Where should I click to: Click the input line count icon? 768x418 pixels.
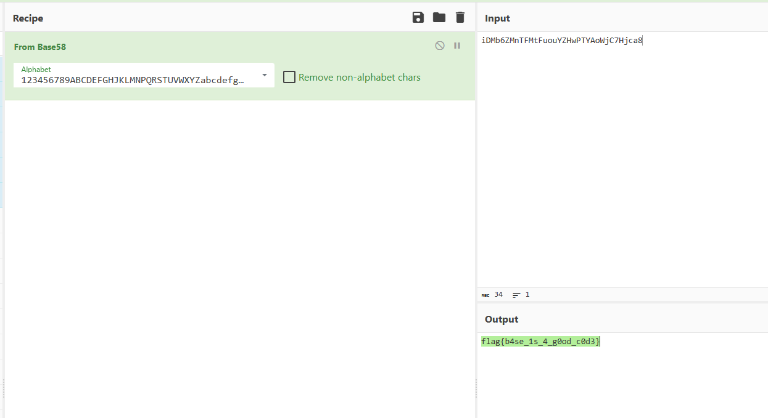[x=516, y=295]
